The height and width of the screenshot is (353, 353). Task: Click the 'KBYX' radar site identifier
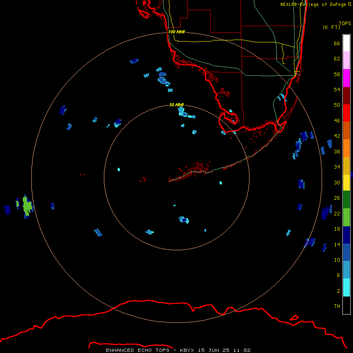(187, 350)
